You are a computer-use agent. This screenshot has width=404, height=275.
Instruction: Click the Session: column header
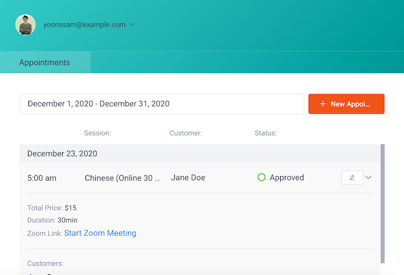[98, 133]
